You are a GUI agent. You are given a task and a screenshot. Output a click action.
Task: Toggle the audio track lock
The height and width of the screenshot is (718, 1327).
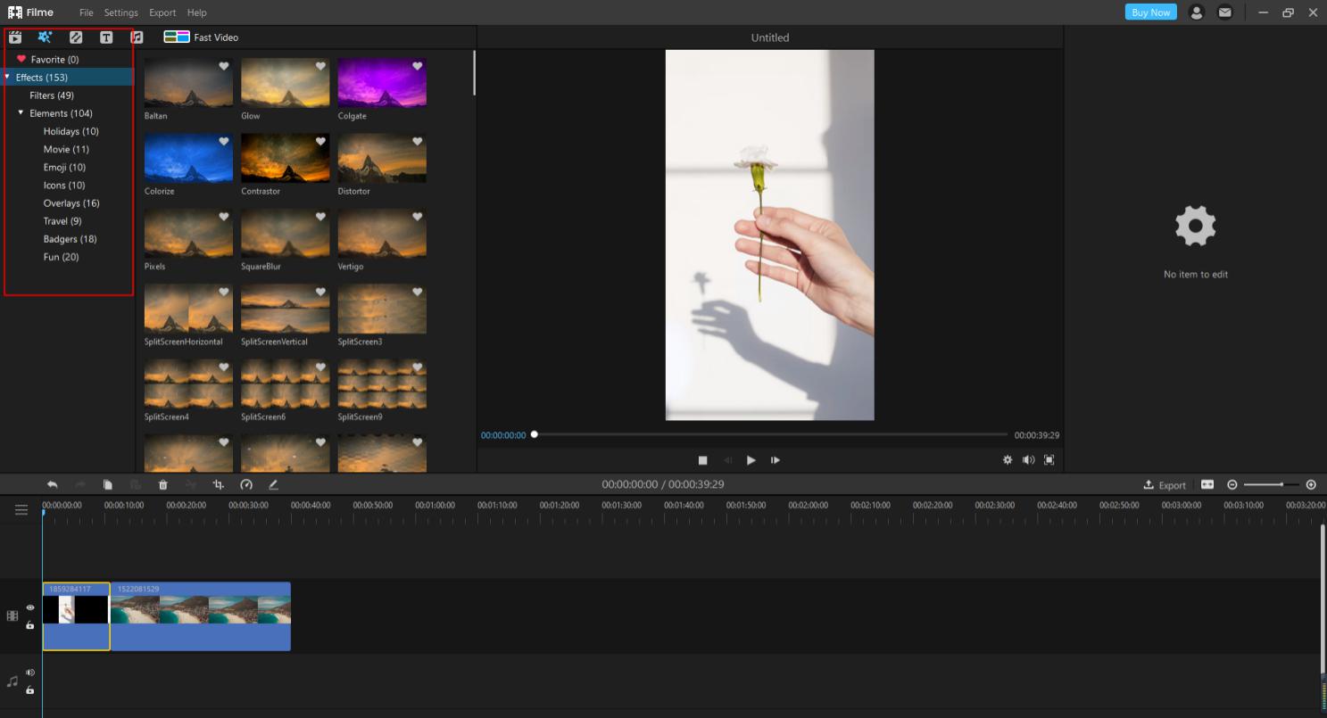tap(30, 690)
